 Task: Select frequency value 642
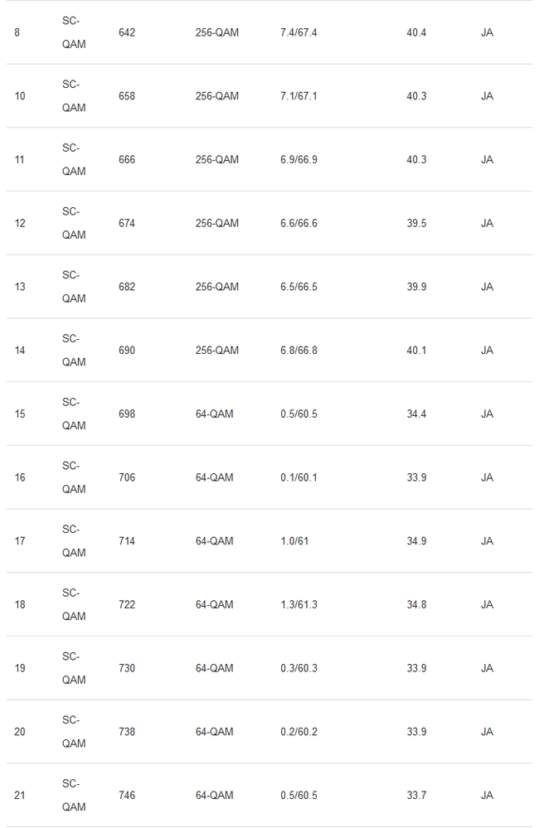click(127, 32)
